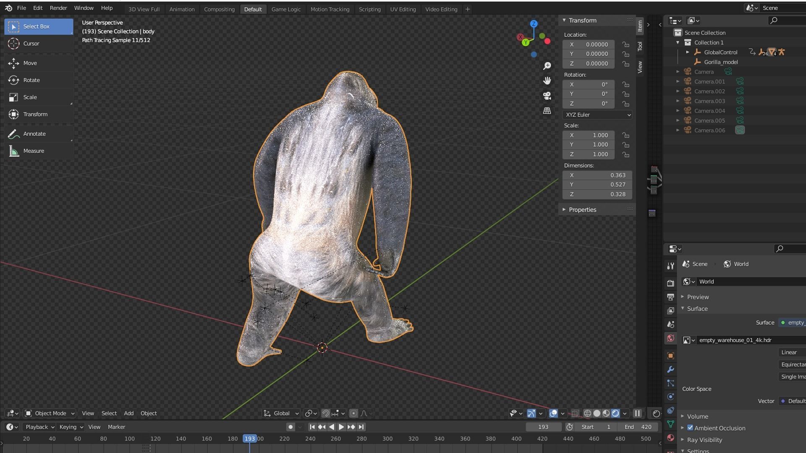Switch to UV Editing workspace tab

[x=403, y=9]
